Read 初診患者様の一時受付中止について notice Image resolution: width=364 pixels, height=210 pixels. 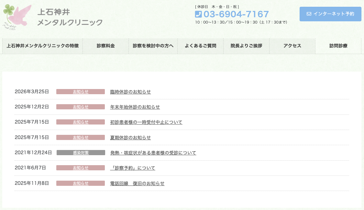click(x=146, y=122)
